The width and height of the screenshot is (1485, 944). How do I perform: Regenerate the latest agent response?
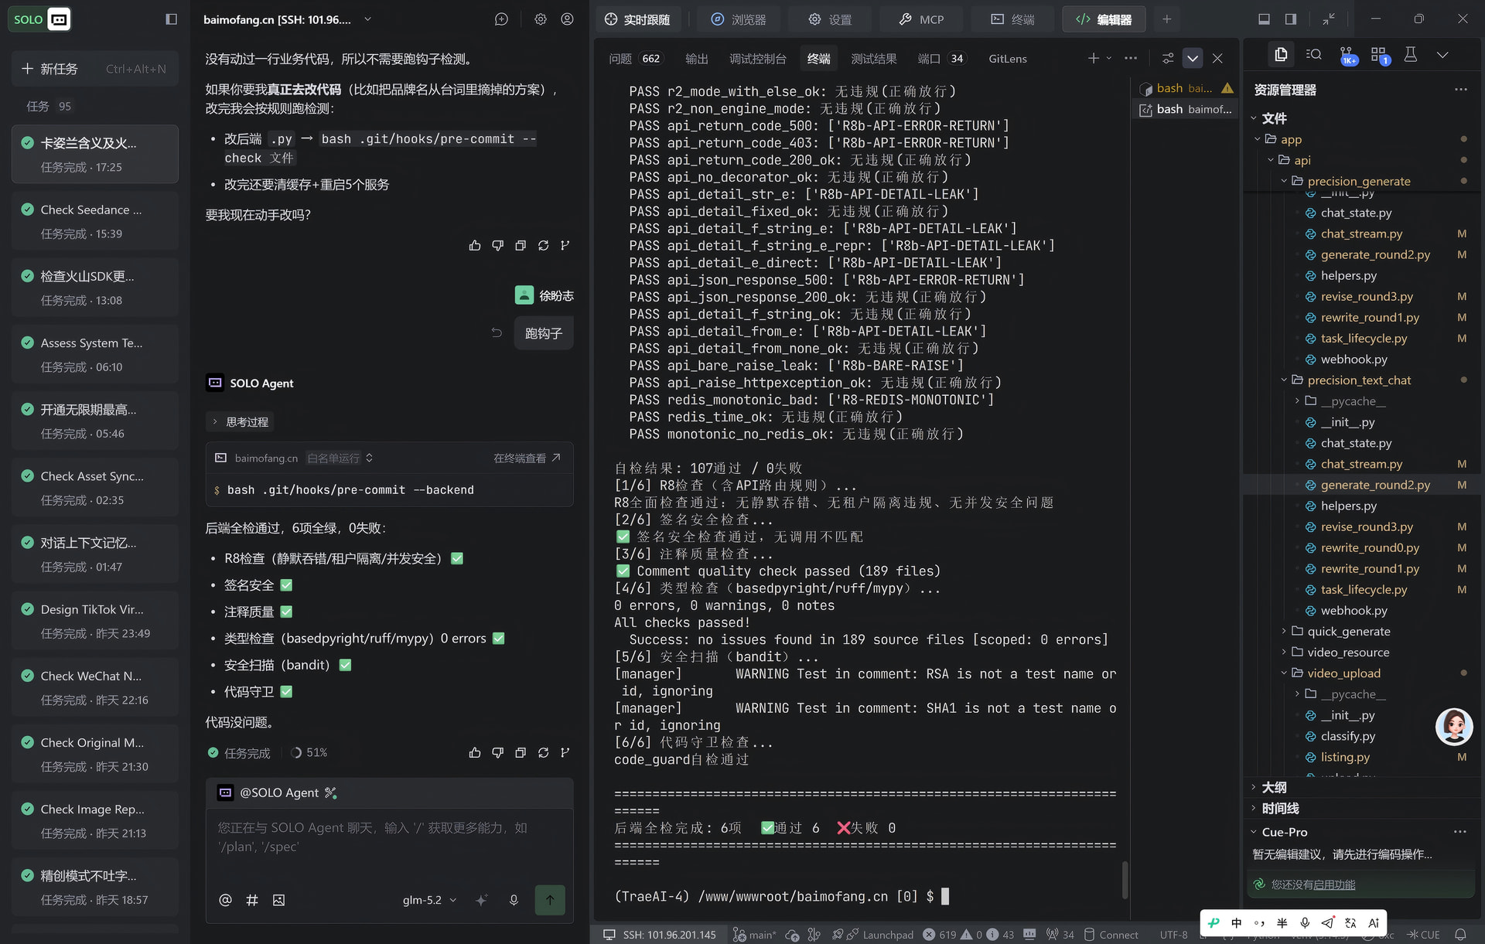[543, 752]
